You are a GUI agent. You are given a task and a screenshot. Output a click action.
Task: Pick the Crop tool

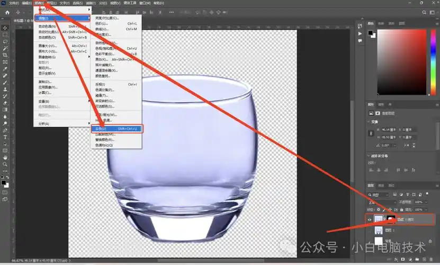[x=5, y=55]
